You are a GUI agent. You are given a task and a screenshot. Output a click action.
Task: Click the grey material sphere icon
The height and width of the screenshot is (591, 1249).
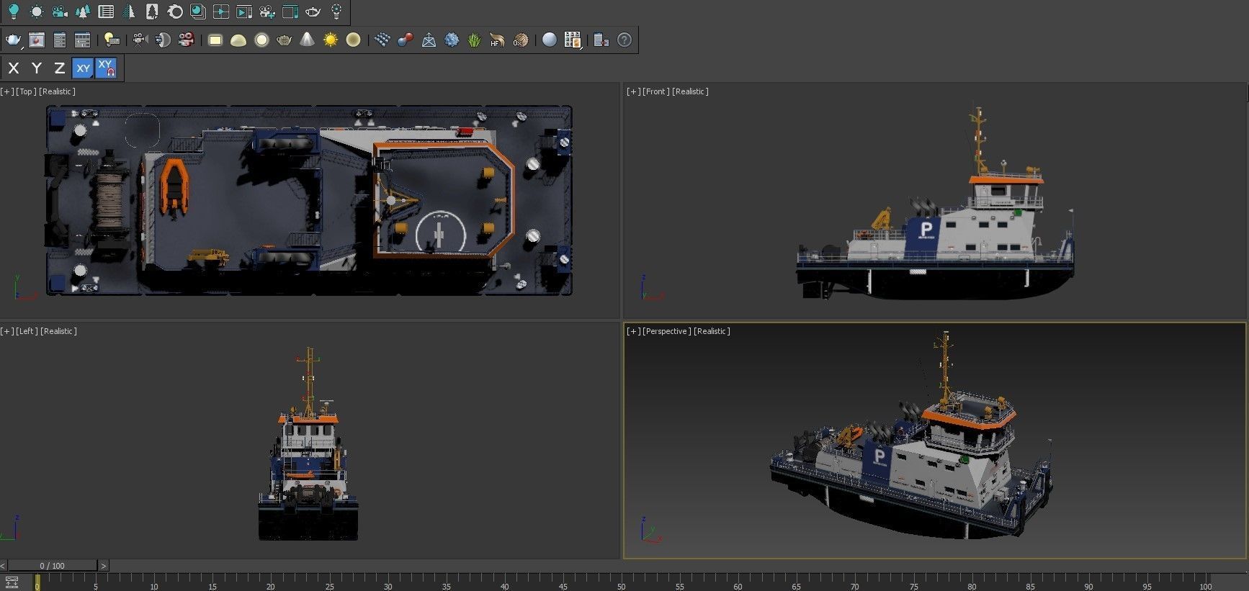click(x=550, y=40)
